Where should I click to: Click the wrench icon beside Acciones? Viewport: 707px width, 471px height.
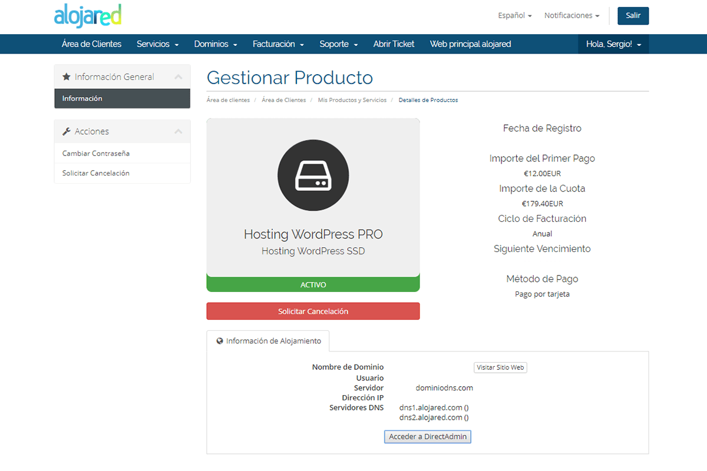[x=67, y=131]
